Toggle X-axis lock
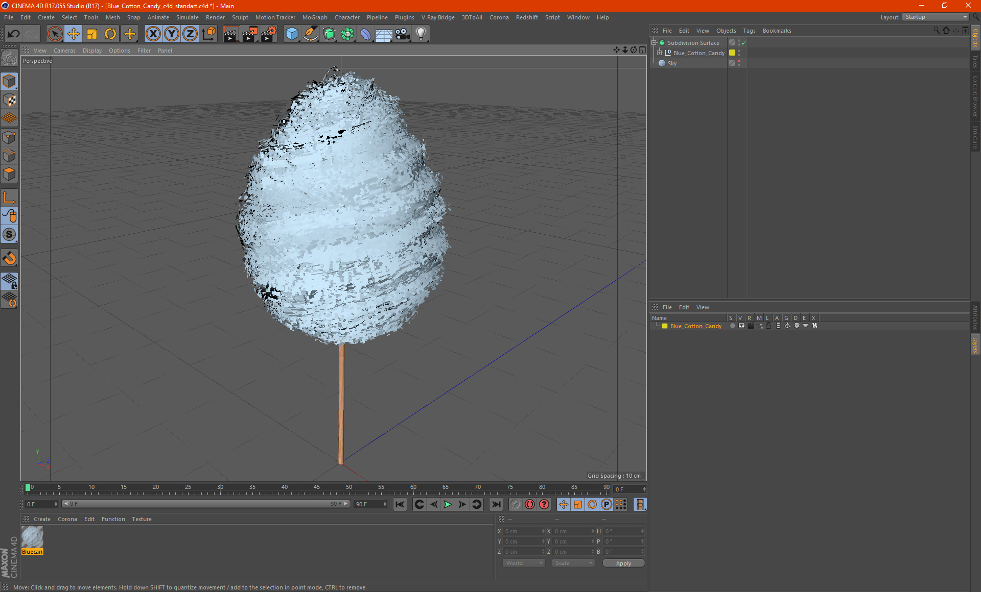The image size is (981, 592). (153, 34)
